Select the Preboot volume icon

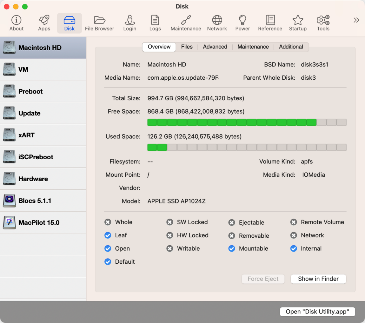[x=9, y=91]
